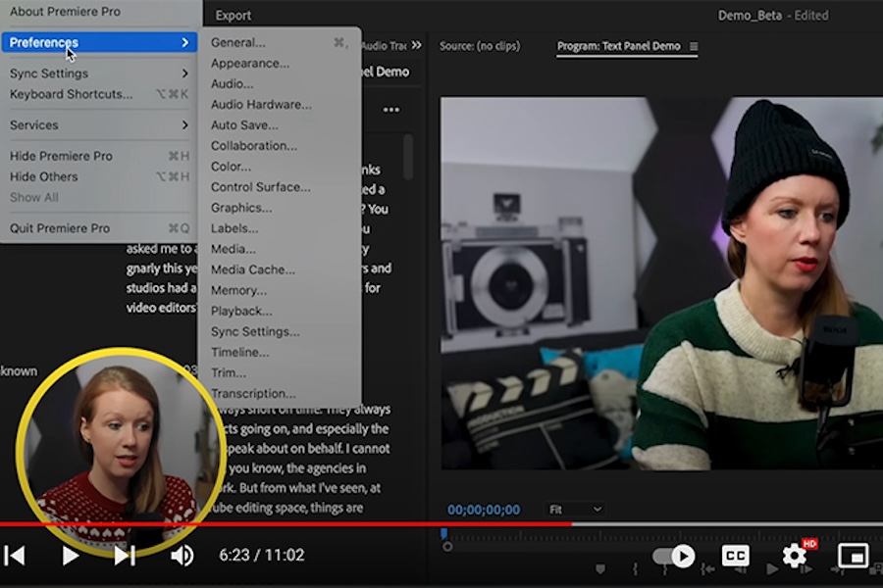Skip to the previous video
The width and height of the screenshot is (883, 588).
click(15, 556)
